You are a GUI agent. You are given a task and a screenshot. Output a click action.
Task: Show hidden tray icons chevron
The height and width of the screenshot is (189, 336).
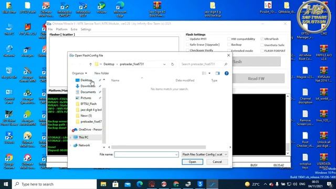265,184
